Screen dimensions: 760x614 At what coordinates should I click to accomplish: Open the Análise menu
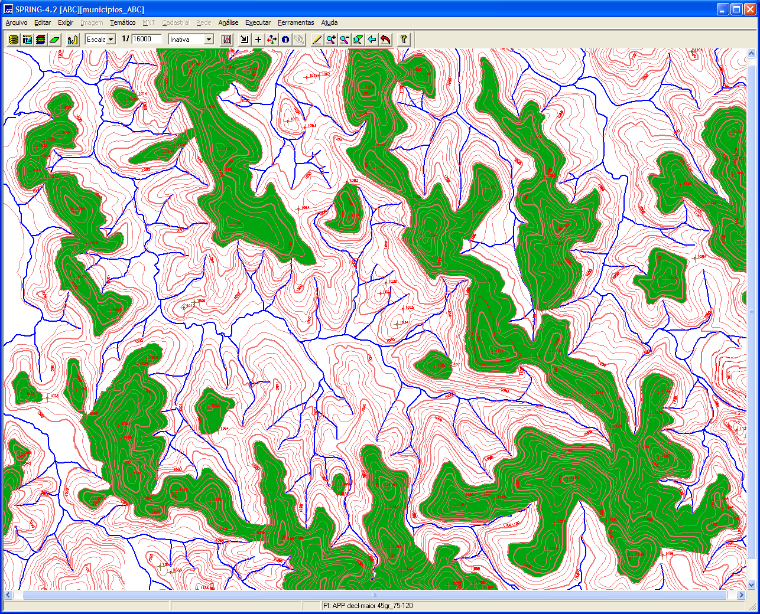(x=229, y=22)
